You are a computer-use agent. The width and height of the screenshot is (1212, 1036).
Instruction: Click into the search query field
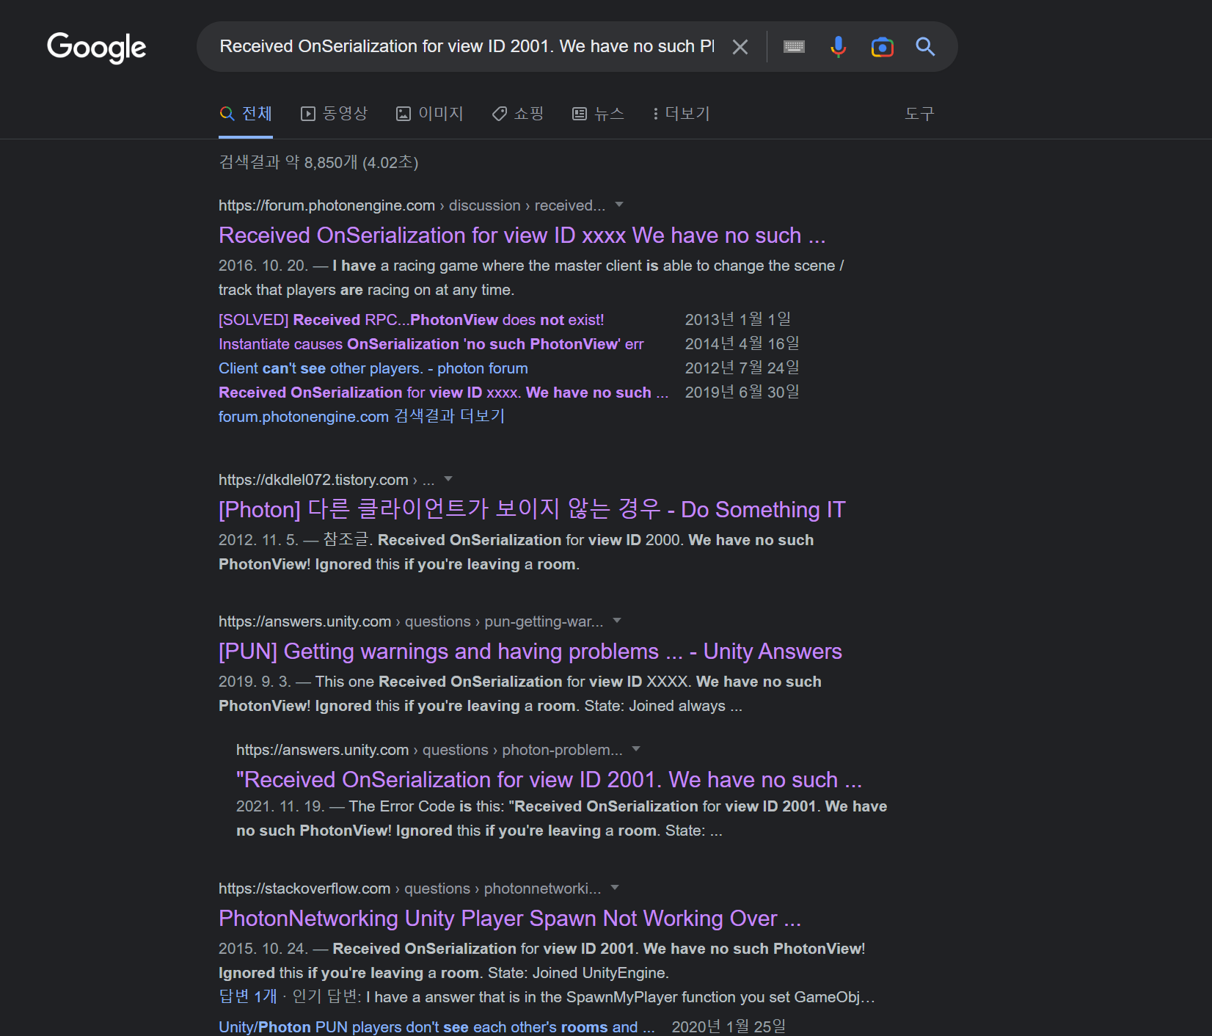click(x=467, y=46)
